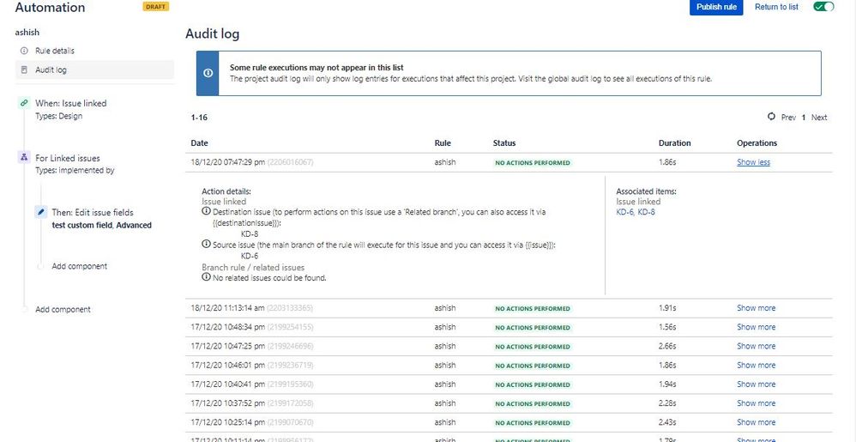Viewport: 856px width, 442px height.
Task: Click the Duration column header
Action: (675, 143)
